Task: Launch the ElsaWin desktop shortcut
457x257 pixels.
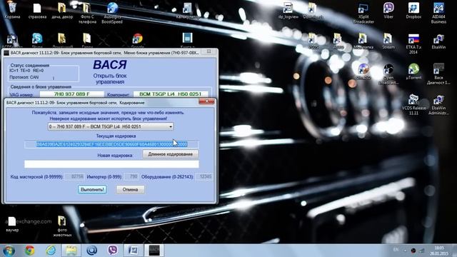Action: click(438, 41)
